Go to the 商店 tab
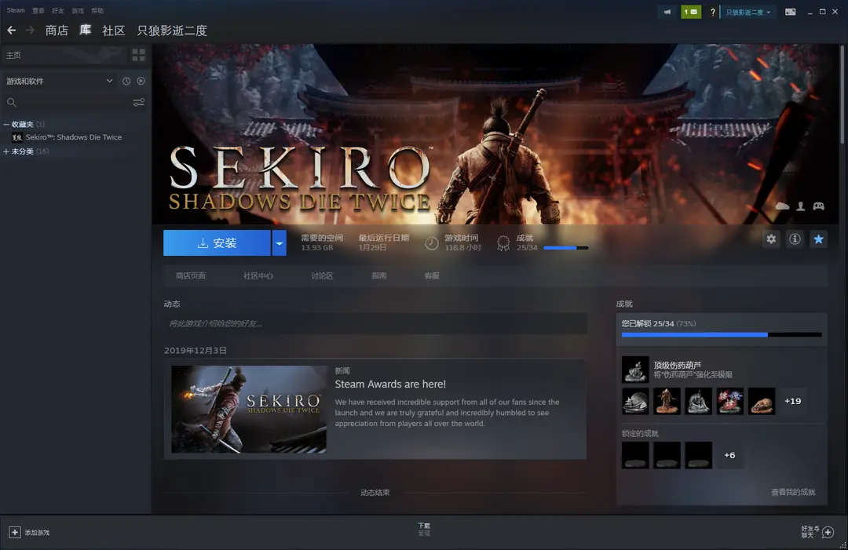Screen dimensions: 848x550 point(57,31)
